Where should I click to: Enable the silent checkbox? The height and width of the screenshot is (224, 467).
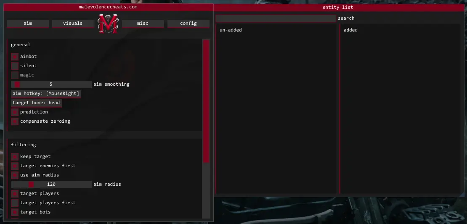(x=15, y=66)
